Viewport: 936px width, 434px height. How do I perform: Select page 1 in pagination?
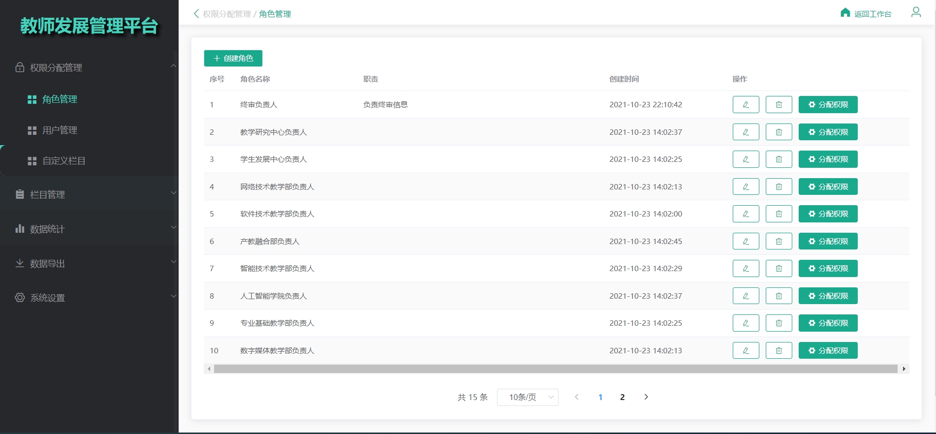click(x=600, y=397)
